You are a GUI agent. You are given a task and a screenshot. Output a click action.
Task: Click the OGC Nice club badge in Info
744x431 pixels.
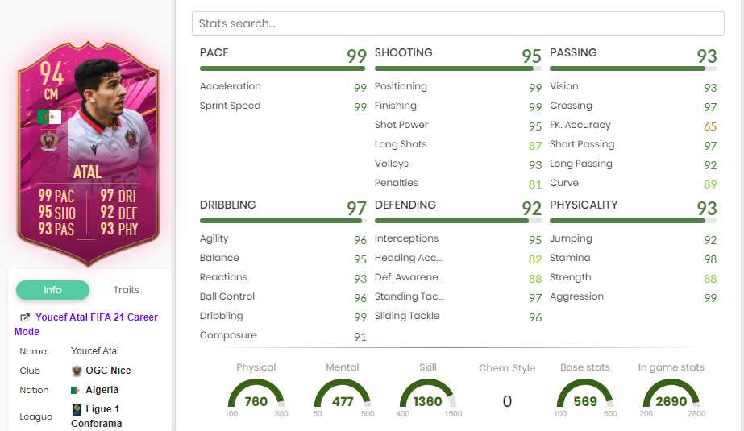point(77,371)
